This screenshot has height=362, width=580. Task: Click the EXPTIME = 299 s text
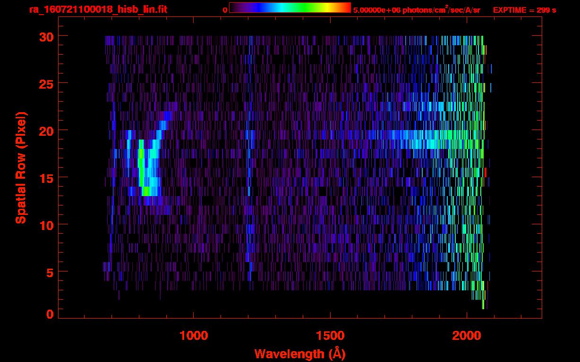pos(524,10)
